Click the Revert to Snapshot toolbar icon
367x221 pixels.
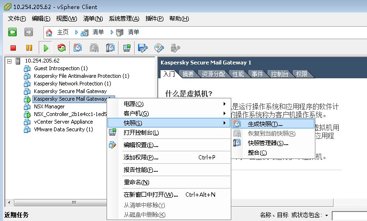tap(94, 48)
